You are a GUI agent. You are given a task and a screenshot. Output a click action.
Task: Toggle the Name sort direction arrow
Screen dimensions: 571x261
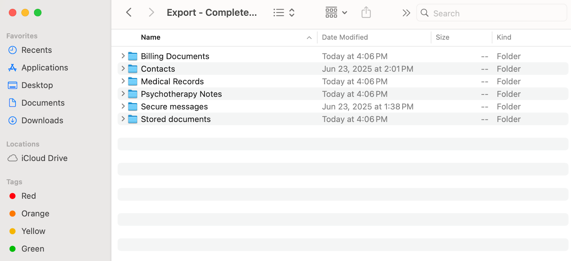[309, 37]
